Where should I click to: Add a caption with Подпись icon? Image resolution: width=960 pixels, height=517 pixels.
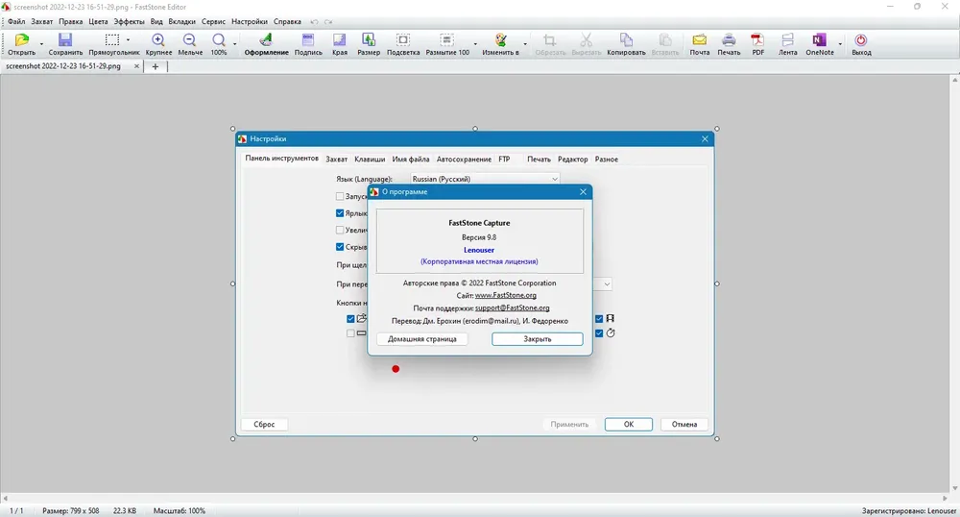click(308, 40)
